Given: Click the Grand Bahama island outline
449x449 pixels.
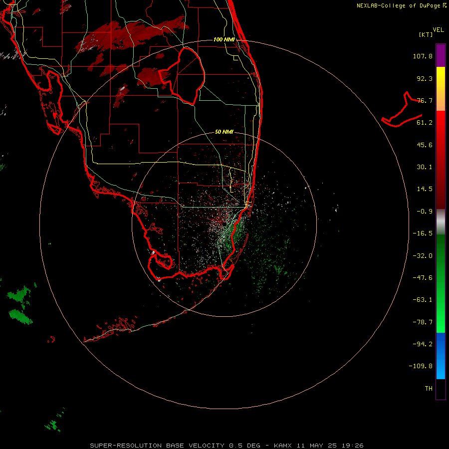Looking at the screenshot, I should tap(402, 109).
